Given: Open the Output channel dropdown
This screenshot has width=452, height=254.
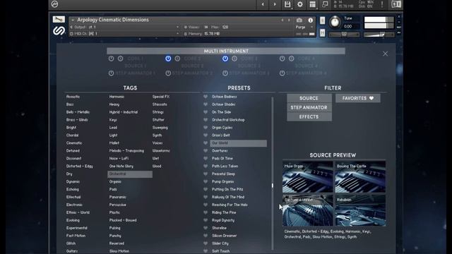Looking at the screenshot, I should 177,27.
